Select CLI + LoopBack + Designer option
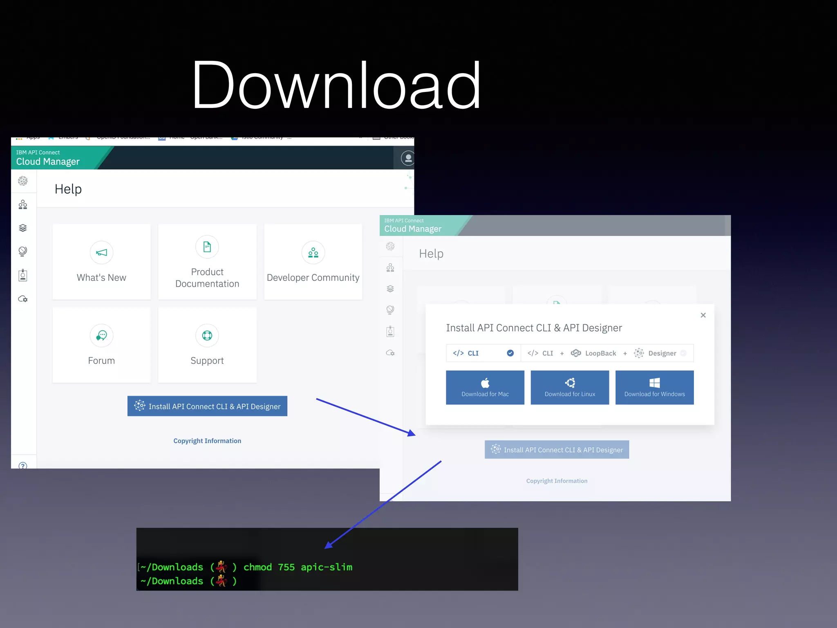 [x=607, y=353]
